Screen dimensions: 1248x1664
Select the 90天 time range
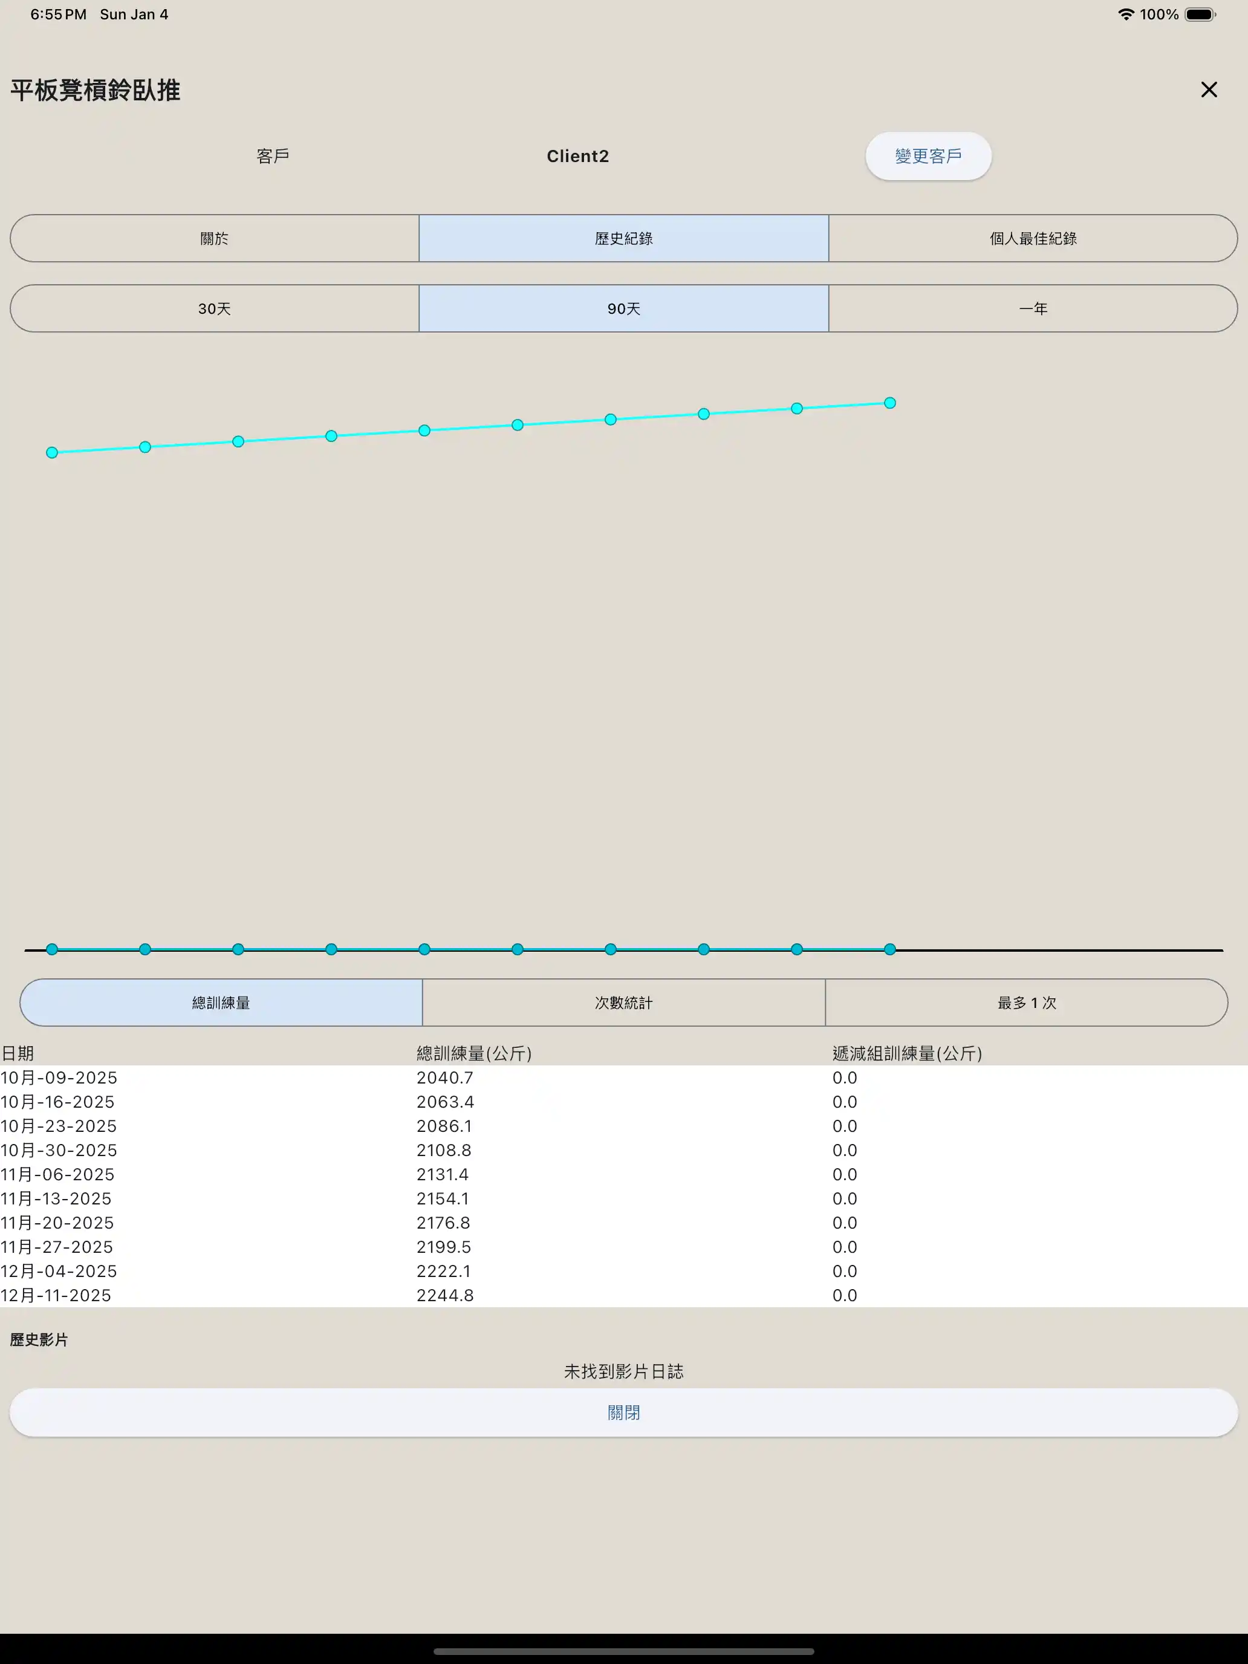[x=623, y=308]
